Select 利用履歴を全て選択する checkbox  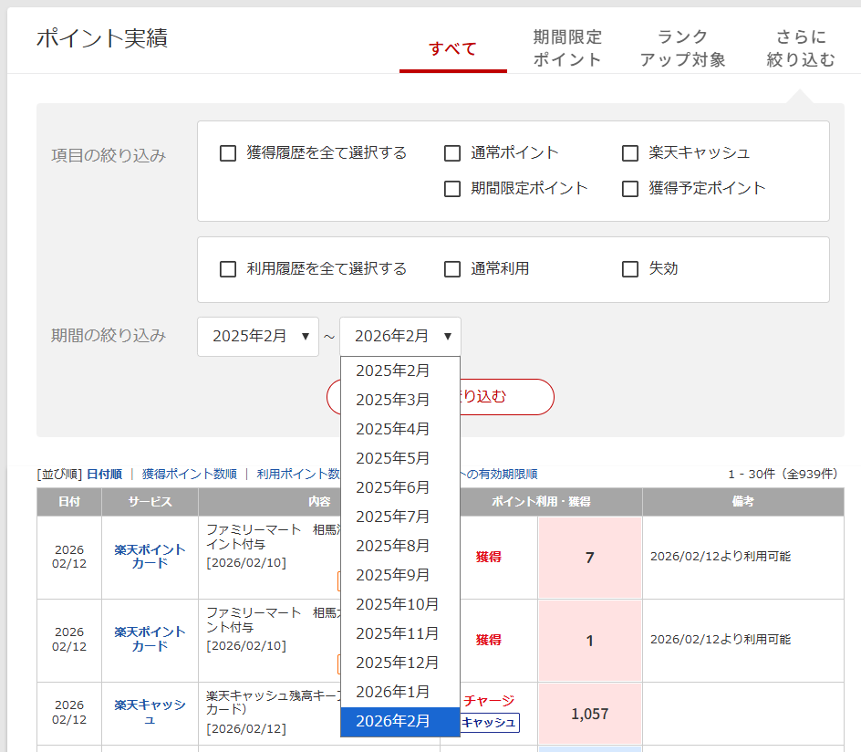pyautogui.click(x=228, y=269)
